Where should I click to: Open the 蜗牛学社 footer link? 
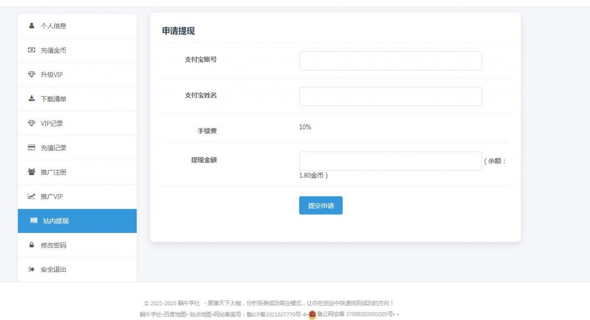[150, 314]
